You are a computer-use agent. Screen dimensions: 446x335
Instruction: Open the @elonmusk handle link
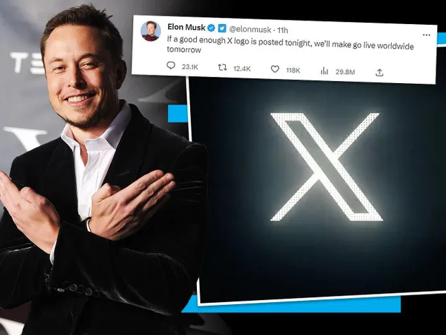pyautogui.click(x=250, y=29)
